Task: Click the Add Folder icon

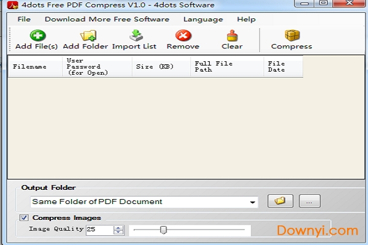Action: coord(88,36)
